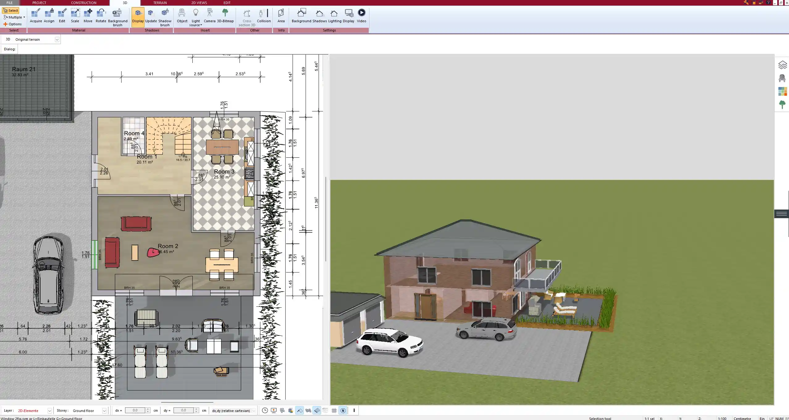Click the dx value input field

click(x=135, y=410)
